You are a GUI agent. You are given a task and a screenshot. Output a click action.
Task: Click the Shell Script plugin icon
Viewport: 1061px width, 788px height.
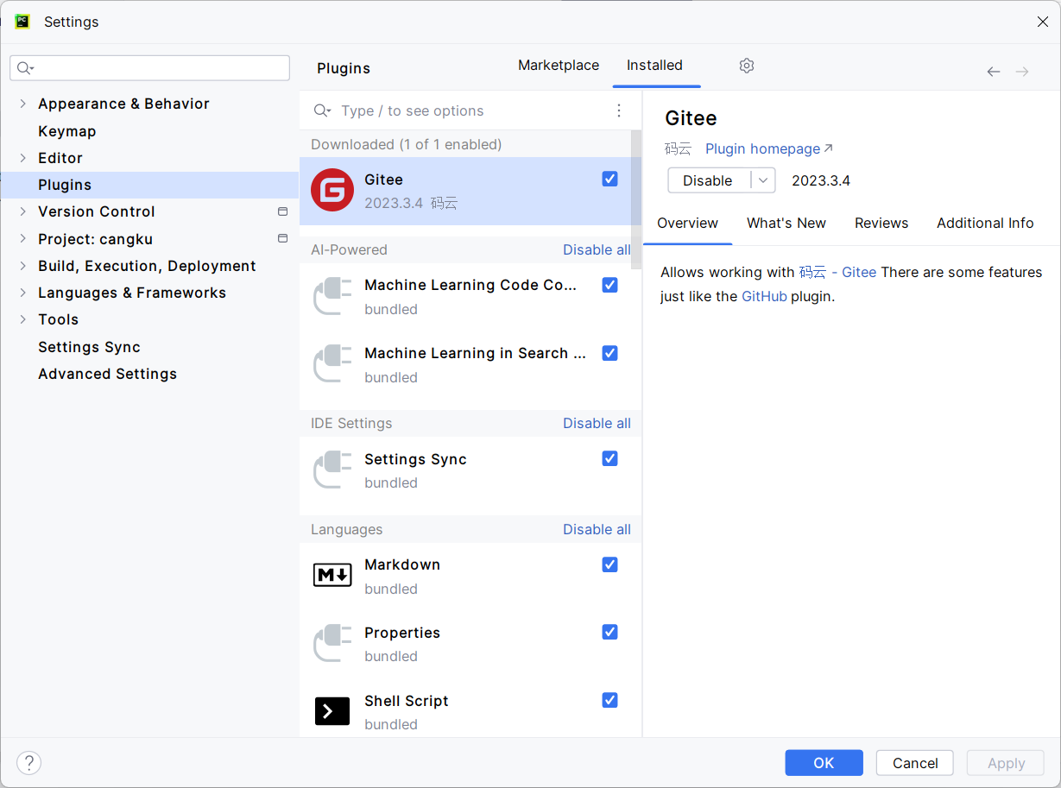pos(332,711)
